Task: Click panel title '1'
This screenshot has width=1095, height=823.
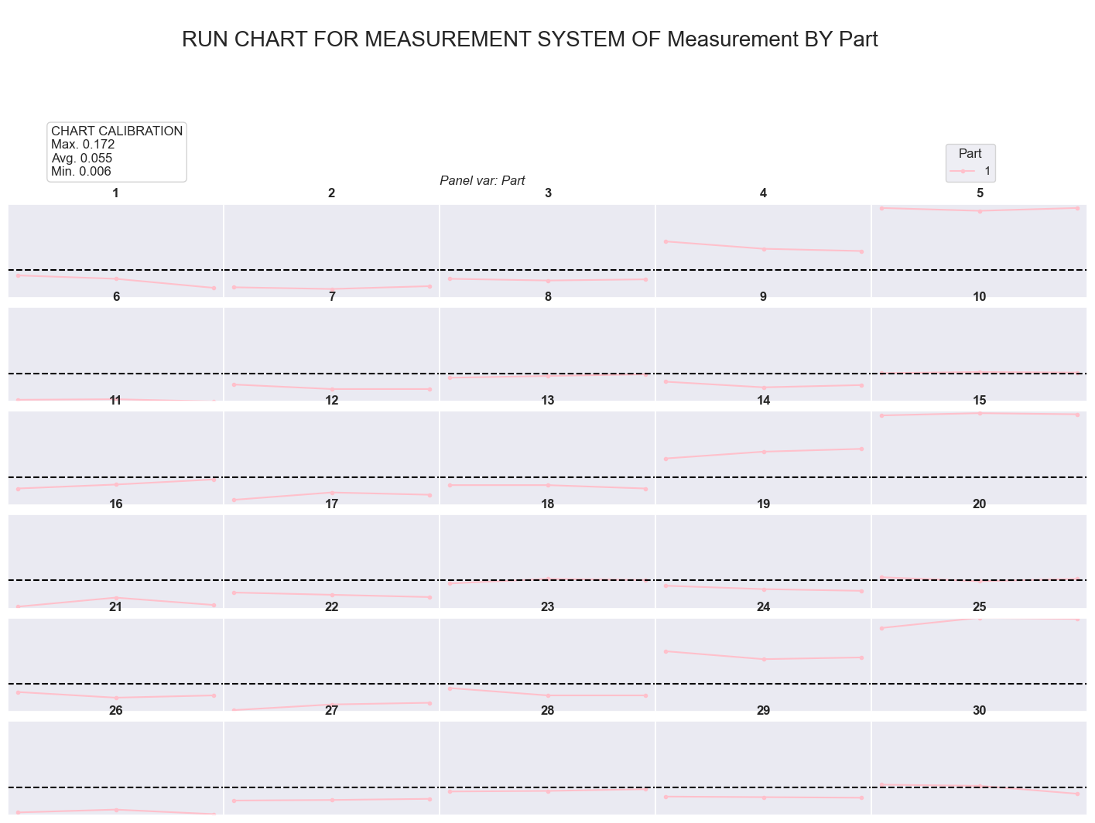Action: pyautogui.click(x=116, y=193)
